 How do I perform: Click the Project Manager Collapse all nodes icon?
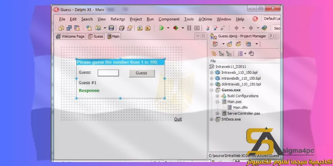coord(229,54)
